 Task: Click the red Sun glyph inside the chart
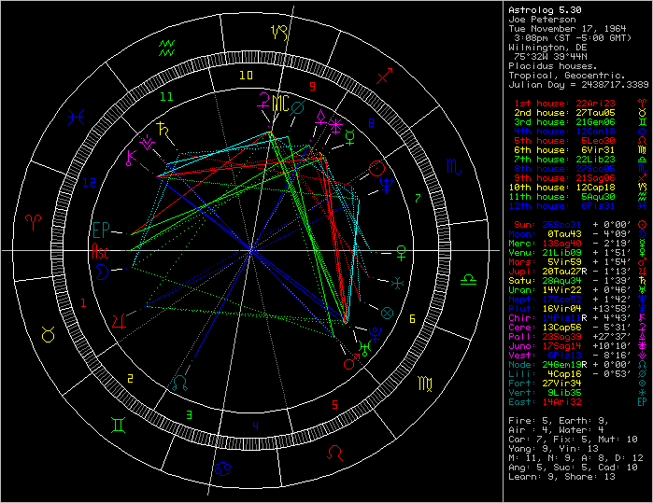coord(376,169)
